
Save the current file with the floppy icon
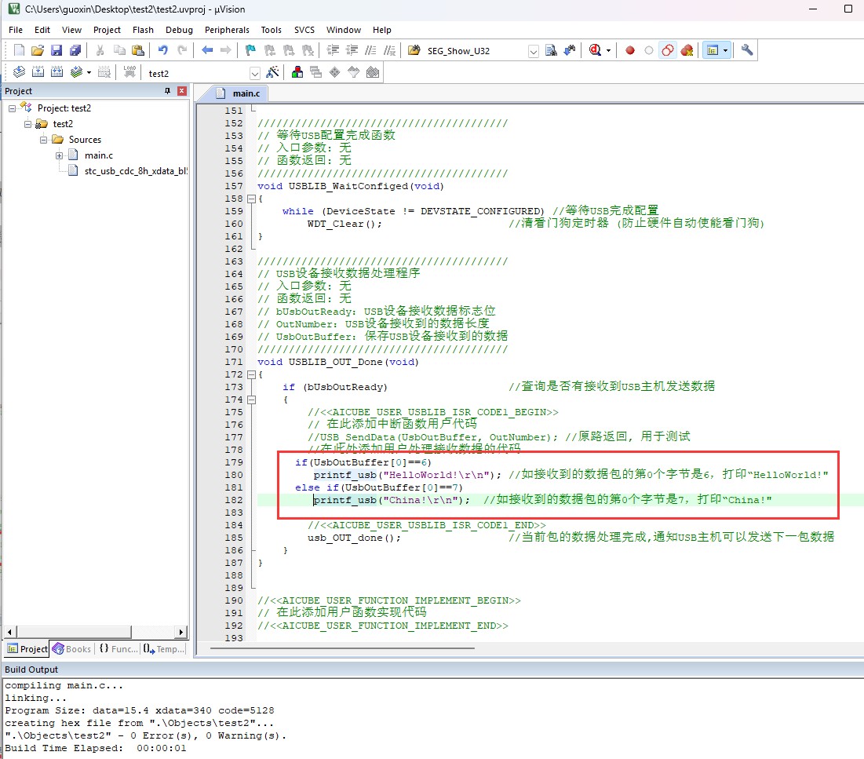point(57,51)
